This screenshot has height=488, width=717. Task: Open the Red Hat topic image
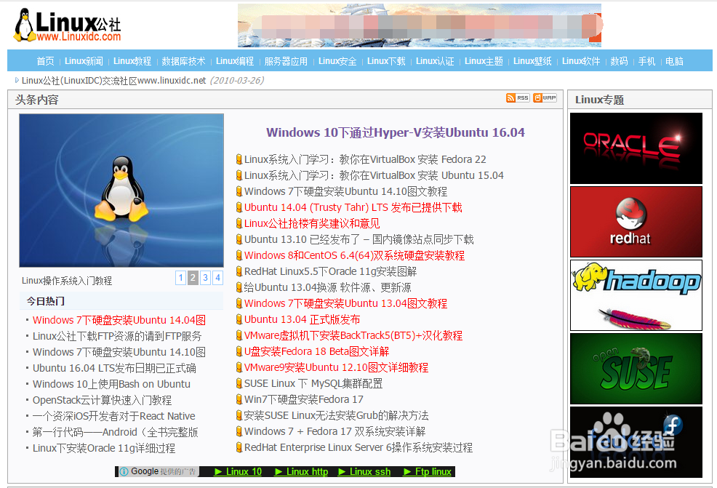(x=636, y=222)
